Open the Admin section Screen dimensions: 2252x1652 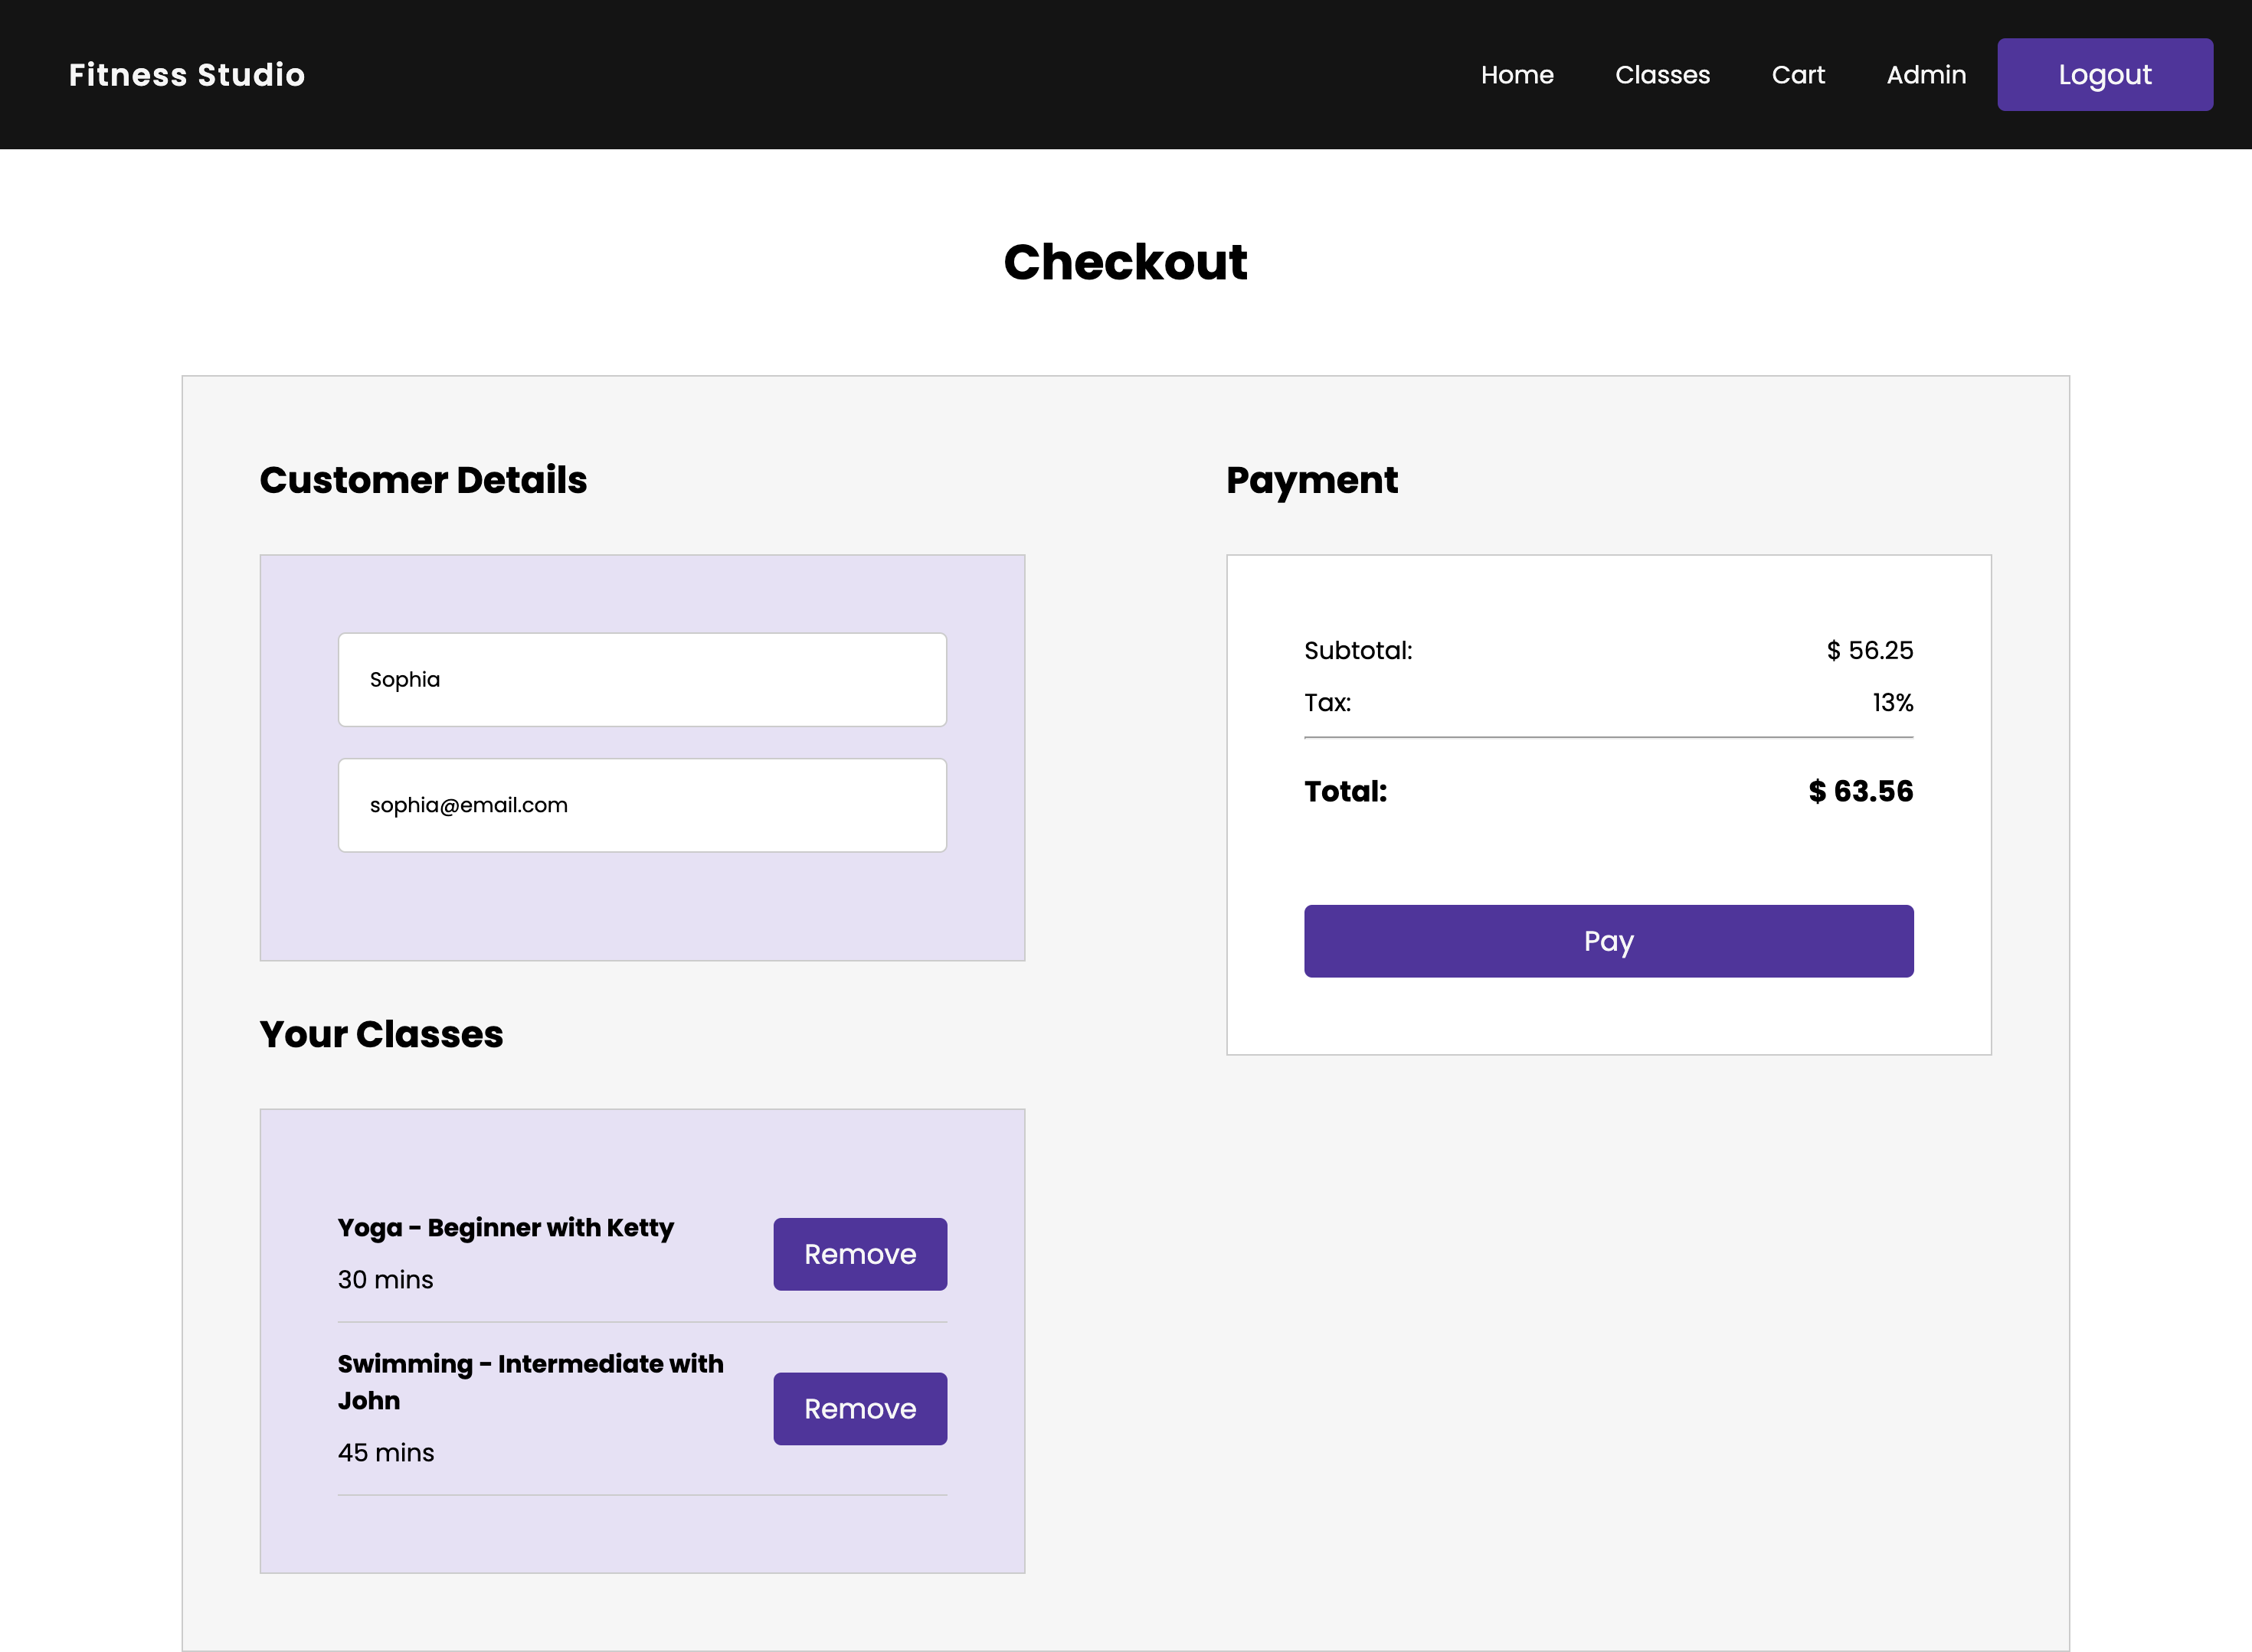(1925, 74)
